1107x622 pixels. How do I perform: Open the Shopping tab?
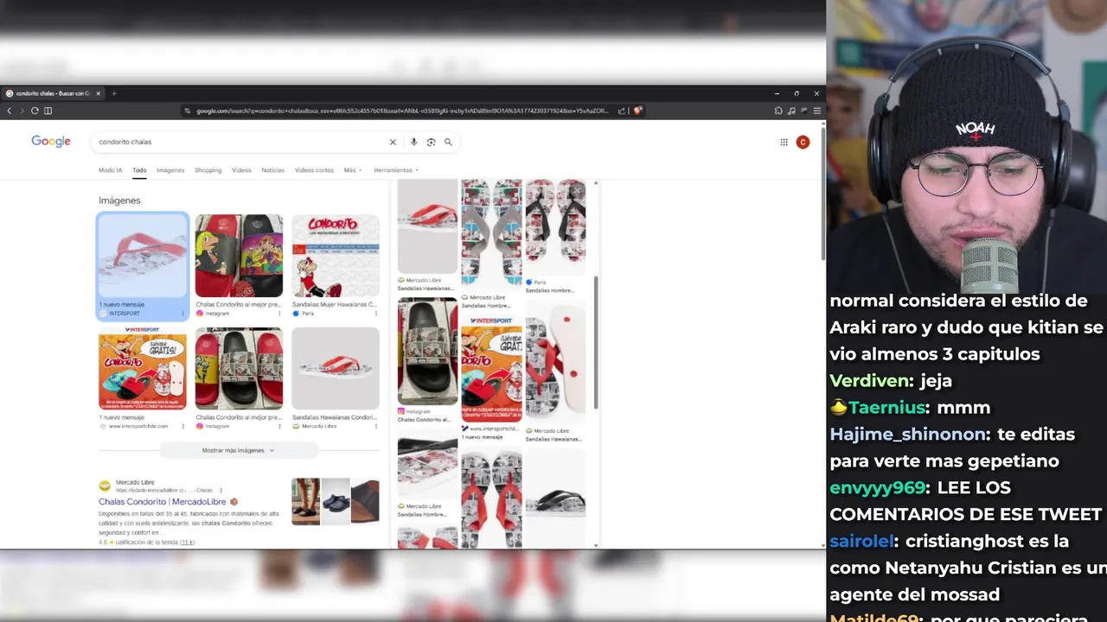point(208,170)
